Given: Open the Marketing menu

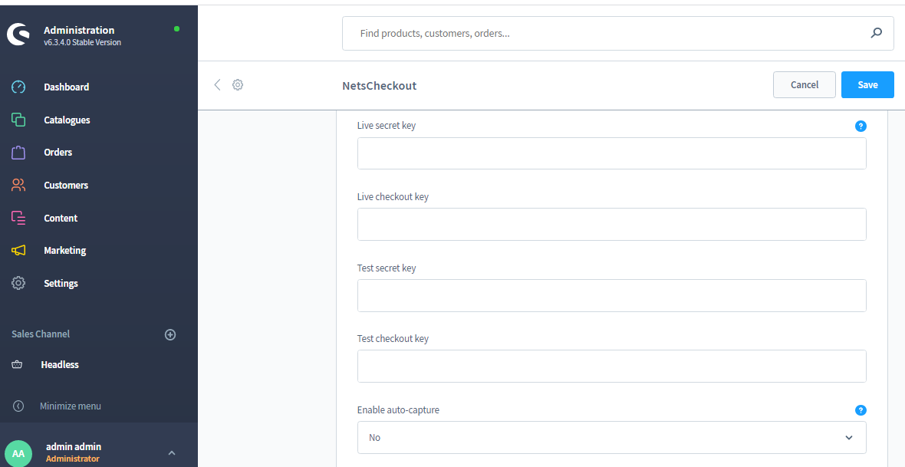Looking at the screenshot, I should pyautogui.click(x=64, y=251).
